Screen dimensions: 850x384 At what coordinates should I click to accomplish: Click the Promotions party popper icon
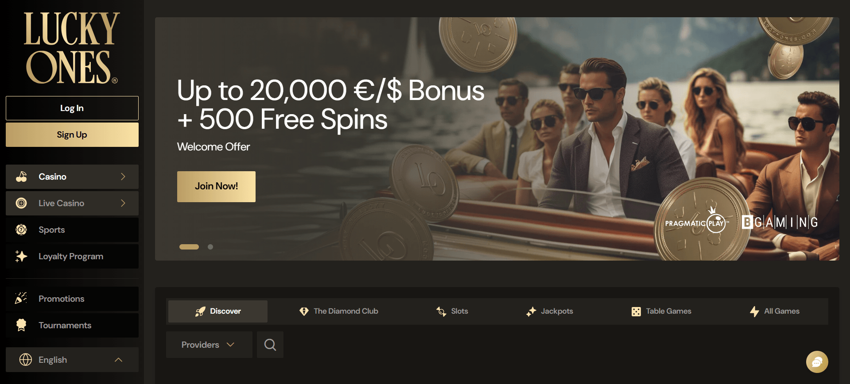[21, 299]
